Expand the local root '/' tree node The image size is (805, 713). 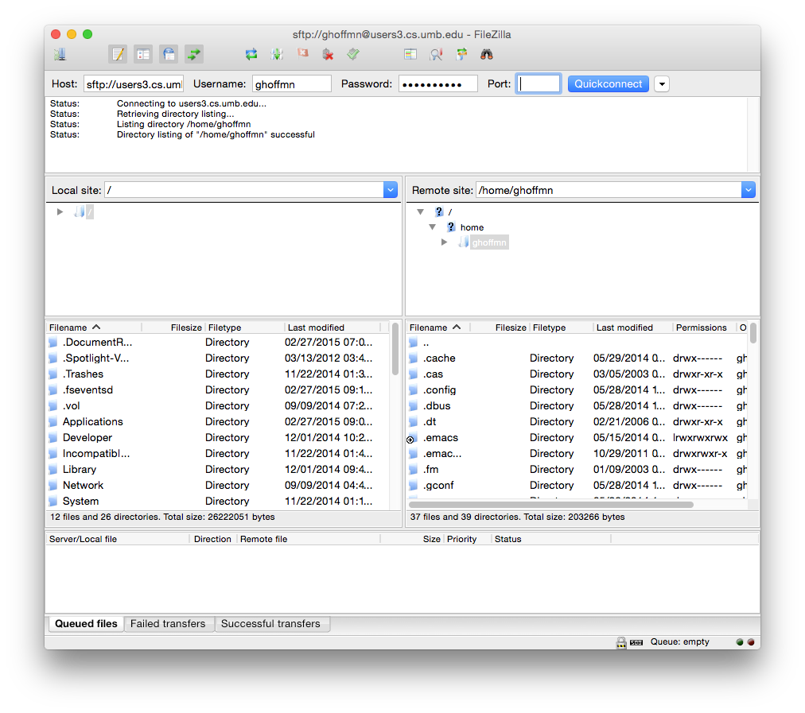[60, 211]
